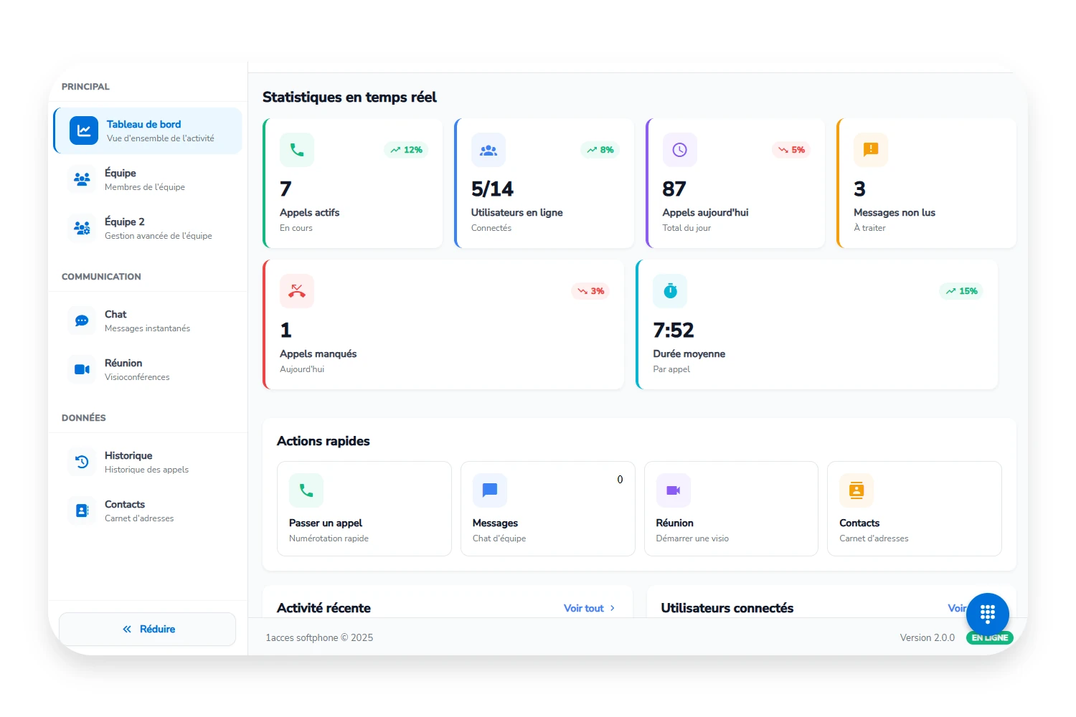Click the 5% decline indicator on Appels aujourd'hui
This screenshot has width=1076, height=717.
[791, 150]
